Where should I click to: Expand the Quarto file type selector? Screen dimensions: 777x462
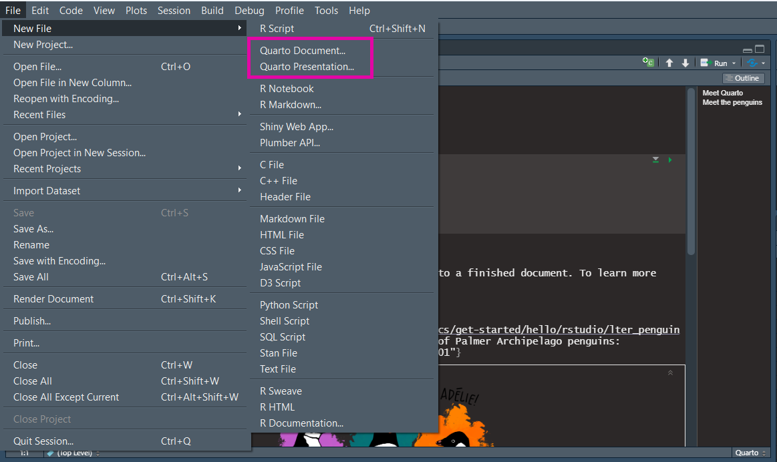coord(751,453)
